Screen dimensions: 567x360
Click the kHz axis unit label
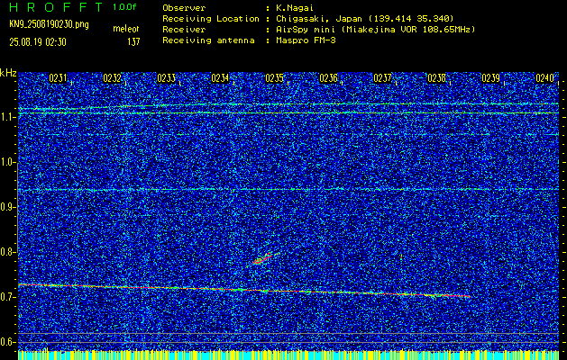point(8,73)
